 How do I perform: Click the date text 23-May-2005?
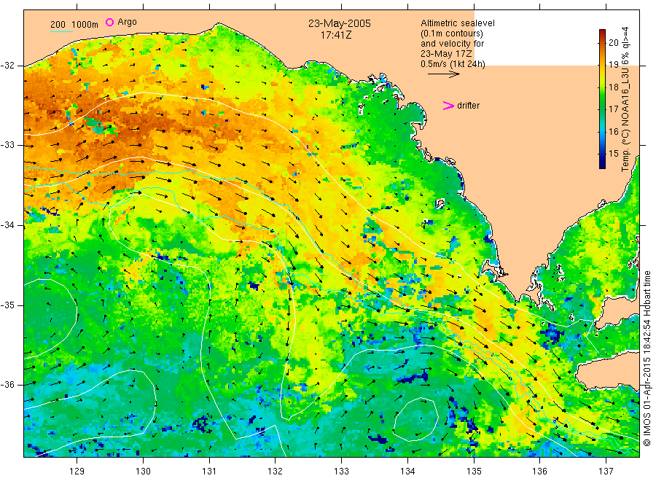point(339,23)
